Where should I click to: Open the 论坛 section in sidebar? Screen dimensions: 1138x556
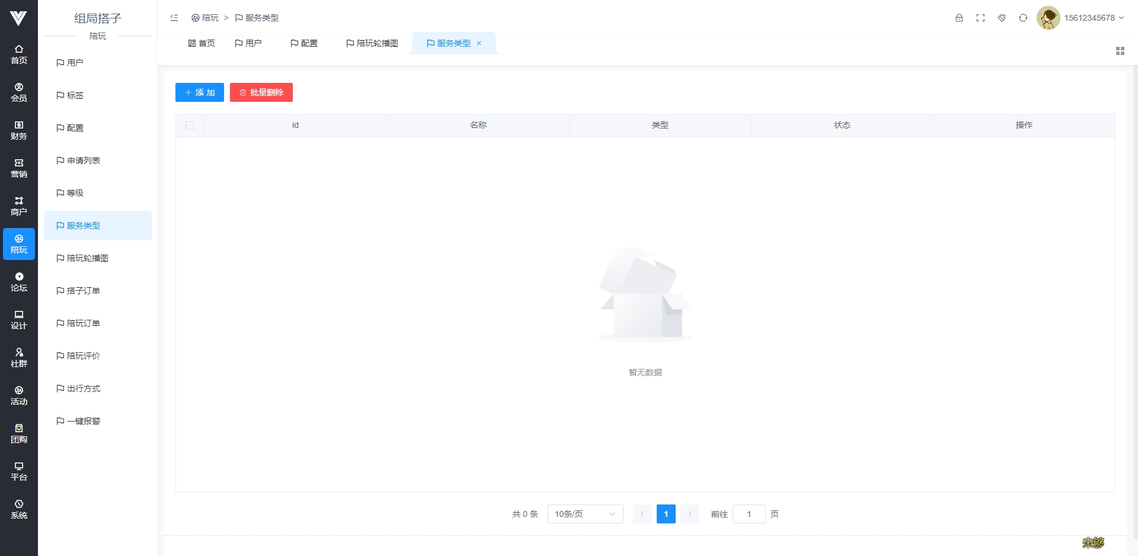tap(19, 282)
